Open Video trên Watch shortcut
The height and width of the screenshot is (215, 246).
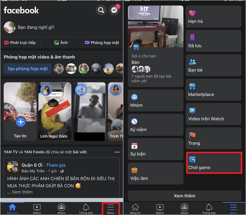213,114
